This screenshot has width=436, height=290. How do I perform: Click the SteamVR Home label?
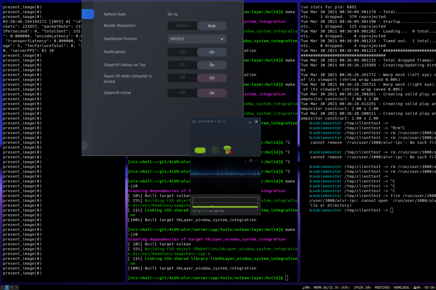(117, 93)
